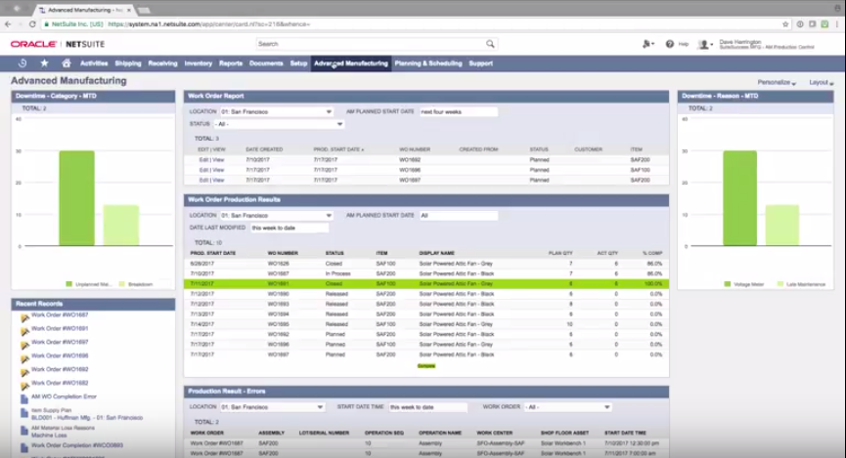Screen dimensions: 846x458
Task: Open the Recent Records history icon
Action: pyautogui.click(x=22, y=63)
